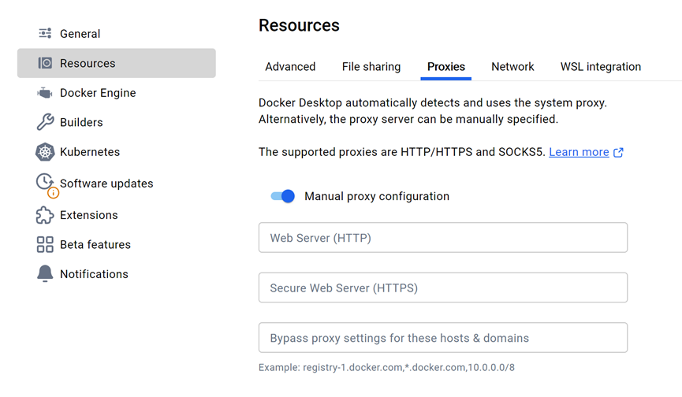Click the Kubernetes helm icon
Viewport: 682px width, 397px height.
click(x=45, y=152)
